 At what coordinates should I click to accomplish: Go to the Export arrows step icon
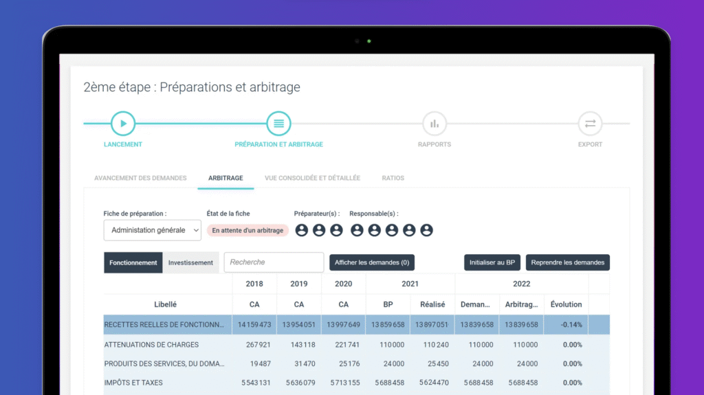590,124
